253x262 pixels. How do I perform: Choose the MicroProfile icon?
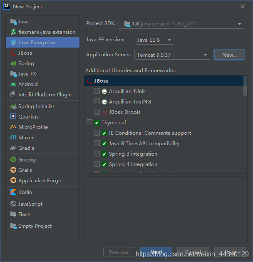[x=13, y=127]
